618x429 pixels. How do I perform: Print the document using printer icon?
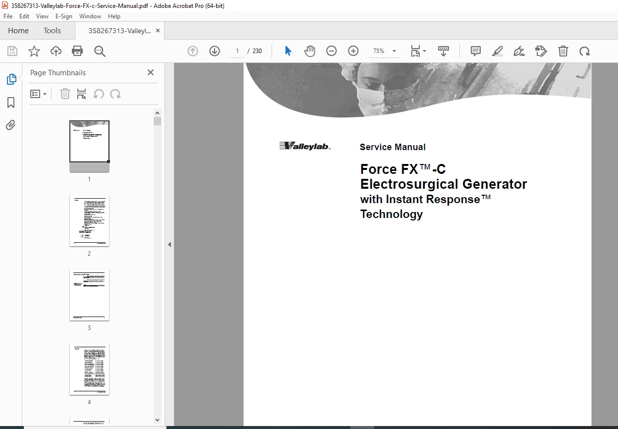(77, 51)
